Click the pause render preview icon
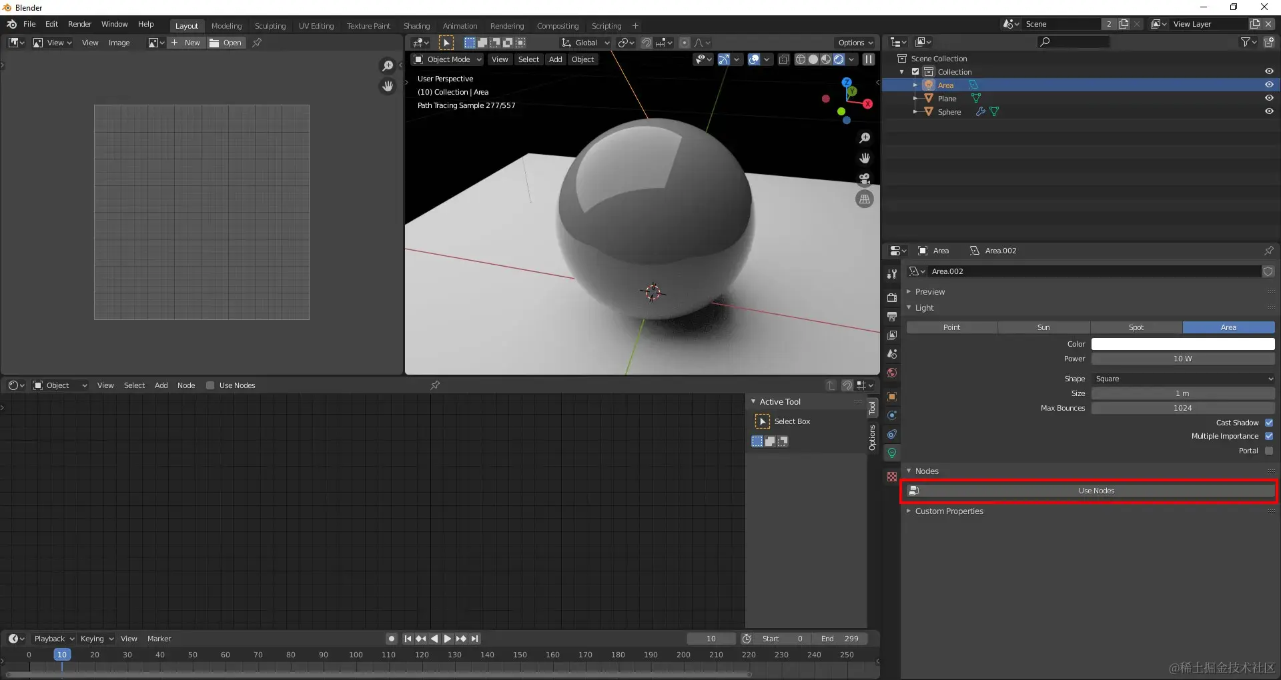Viewport: 1281px width, 680px height. [869, 59]
